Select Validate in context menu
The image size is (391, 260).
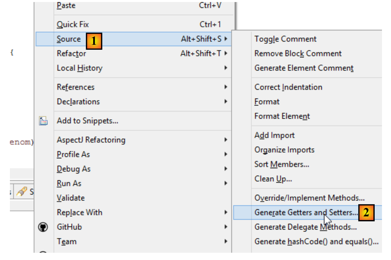(71, 198)
